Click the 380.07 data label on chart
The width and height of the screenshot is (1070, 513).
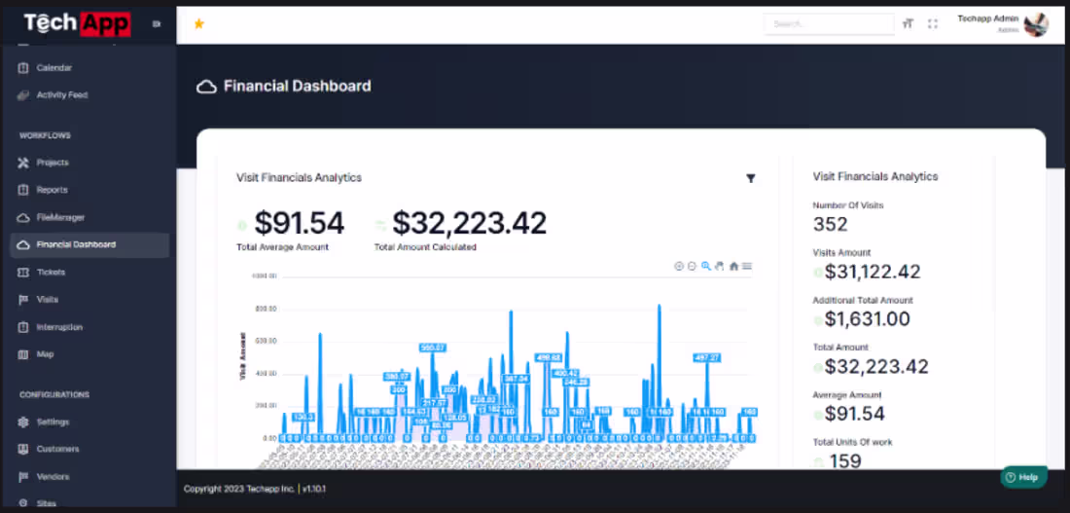[x=397, y=377]
